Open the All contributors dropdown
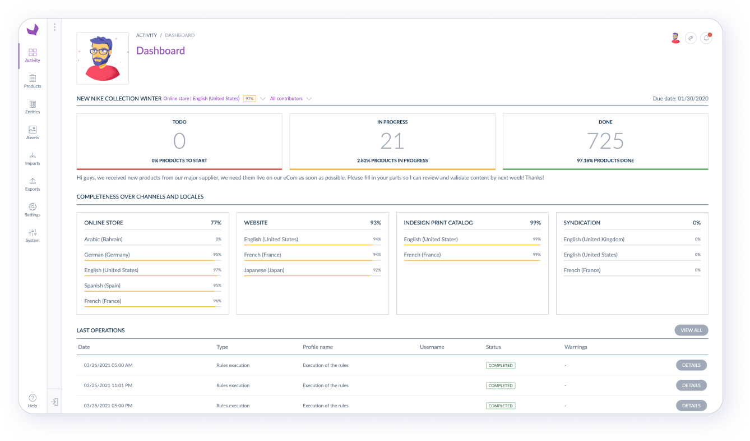Viewport: 750px width, 441px height. (x=290, y=98)
